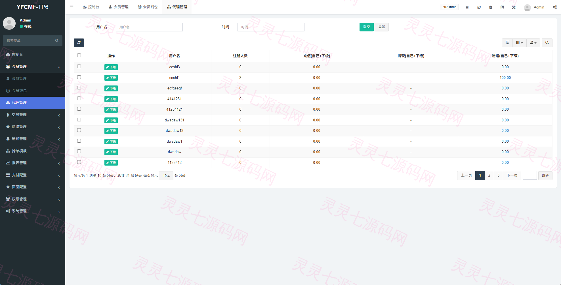
Task: Click the search icon in sidebar menu search
Action: point(57,41)
